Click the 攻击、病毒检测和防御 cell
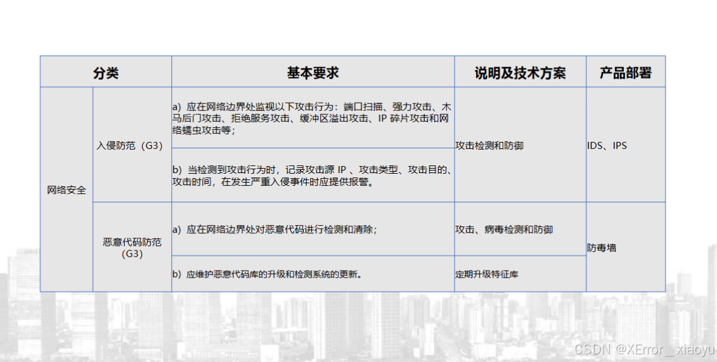Image resolution: width=717 pixels, height=362 pixels. point(520,229)
